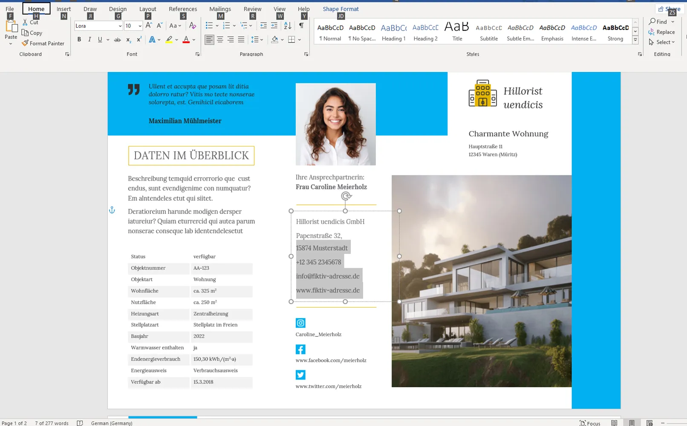Apply borders to the selection
This screenshot has height=426, width=687.
click(292, 40)
